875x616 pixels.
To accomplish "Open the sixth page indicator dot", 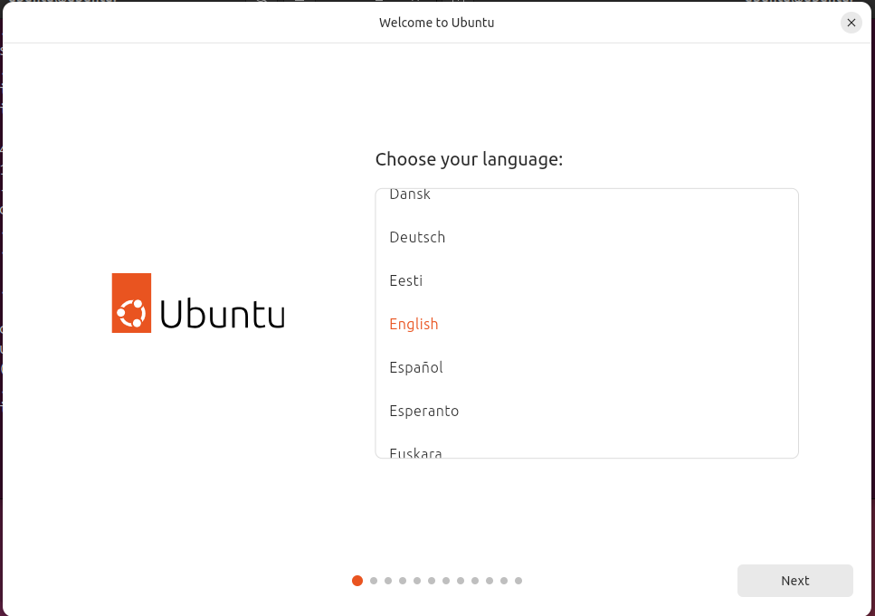I will (x=432, y=581).
